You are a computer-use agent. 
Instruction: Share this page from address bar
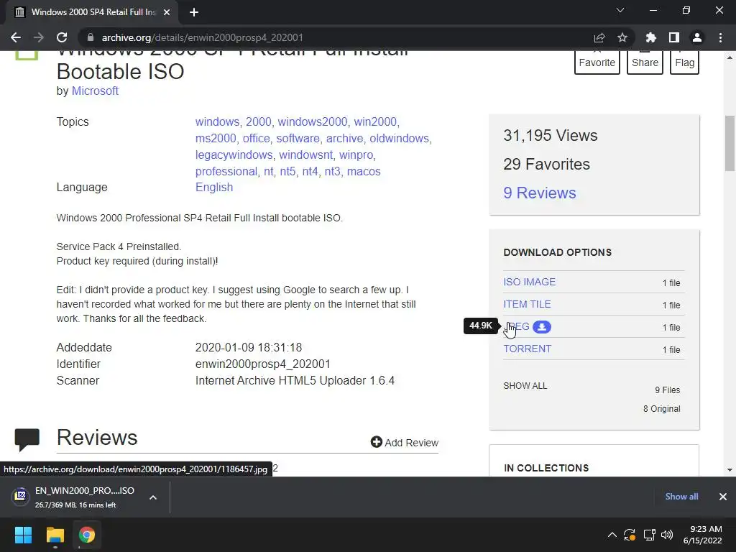tap(599, 37)
